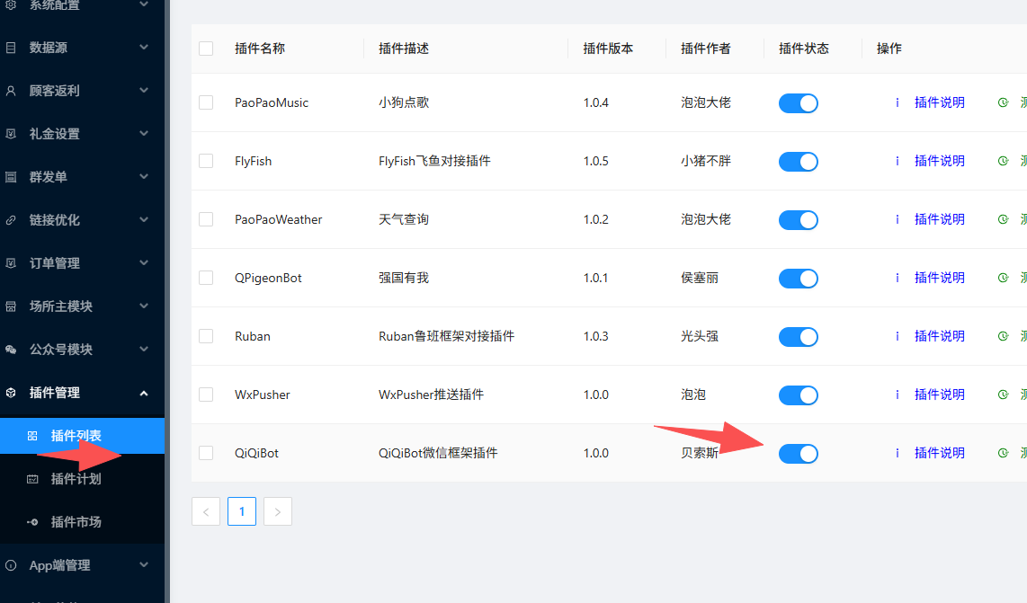
Task: Click the 链接优化 link icon
Action: point(11,220)
